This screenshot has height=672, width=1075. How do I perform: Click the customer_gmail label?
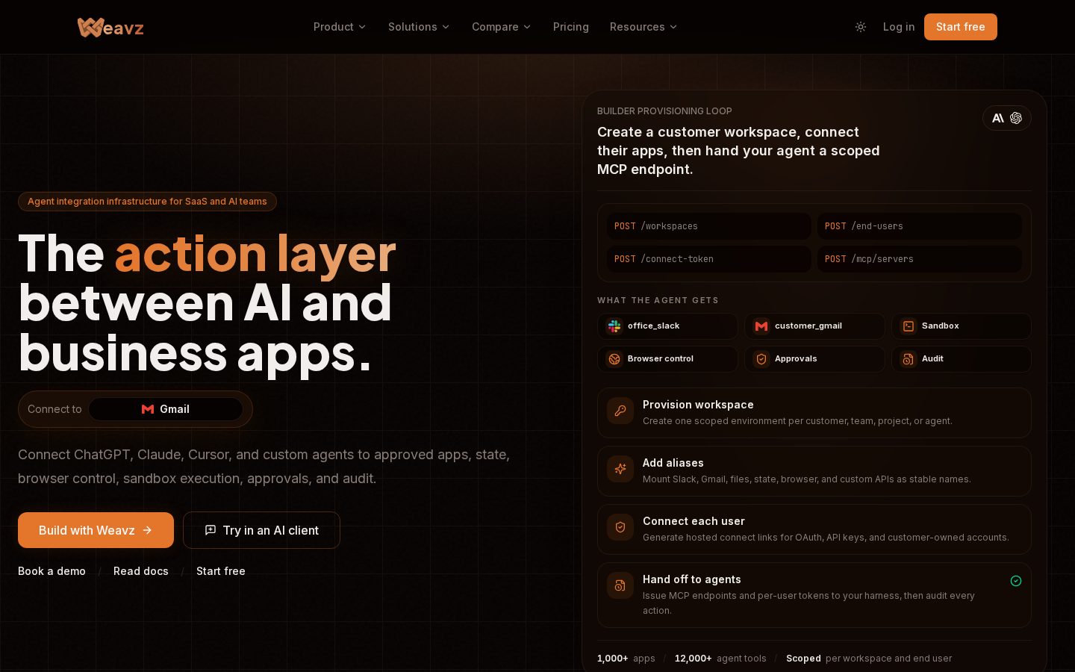tap(808, 326)
